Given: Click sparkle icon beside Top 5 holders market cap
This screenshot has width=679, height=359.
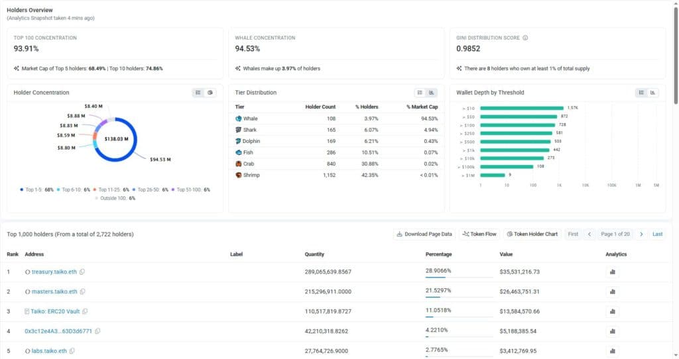Looking at the screenshot, I should pos(17,68).
